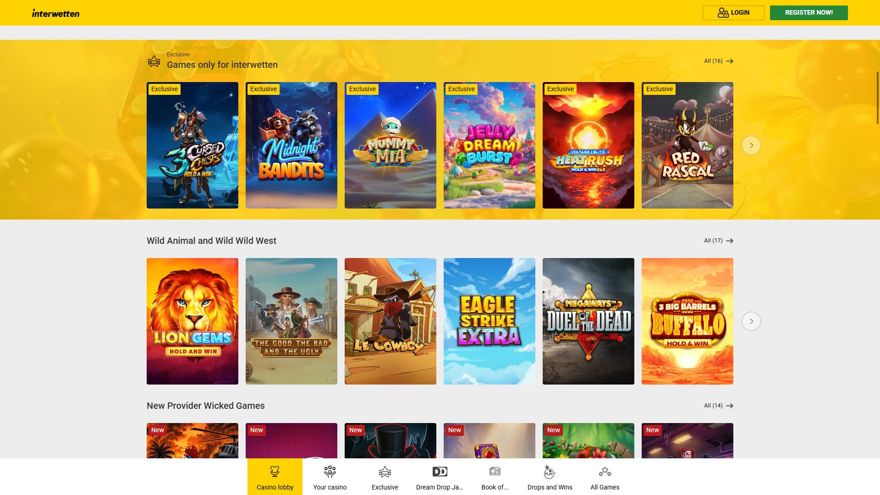Screen dimensions: 880x495
Task: Open 3 Cursed Chests game thumbnail
Action: coord(192,145)
